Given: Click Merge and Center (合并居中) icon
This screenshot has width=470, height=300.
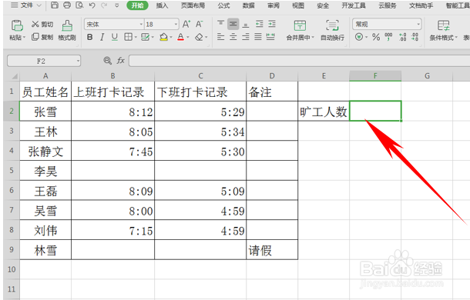Looking at the screenshot, I should [300, 25].
